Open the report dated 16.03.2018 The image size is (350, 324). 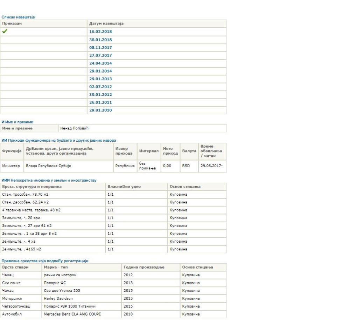tap(100, 32)
